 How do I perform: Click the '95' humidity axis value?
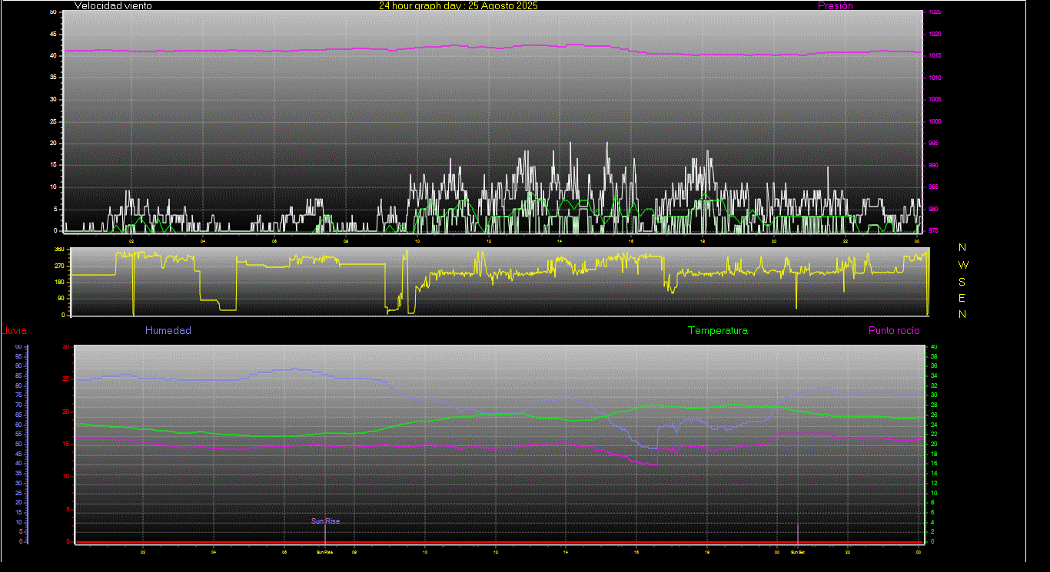point(18,357)
